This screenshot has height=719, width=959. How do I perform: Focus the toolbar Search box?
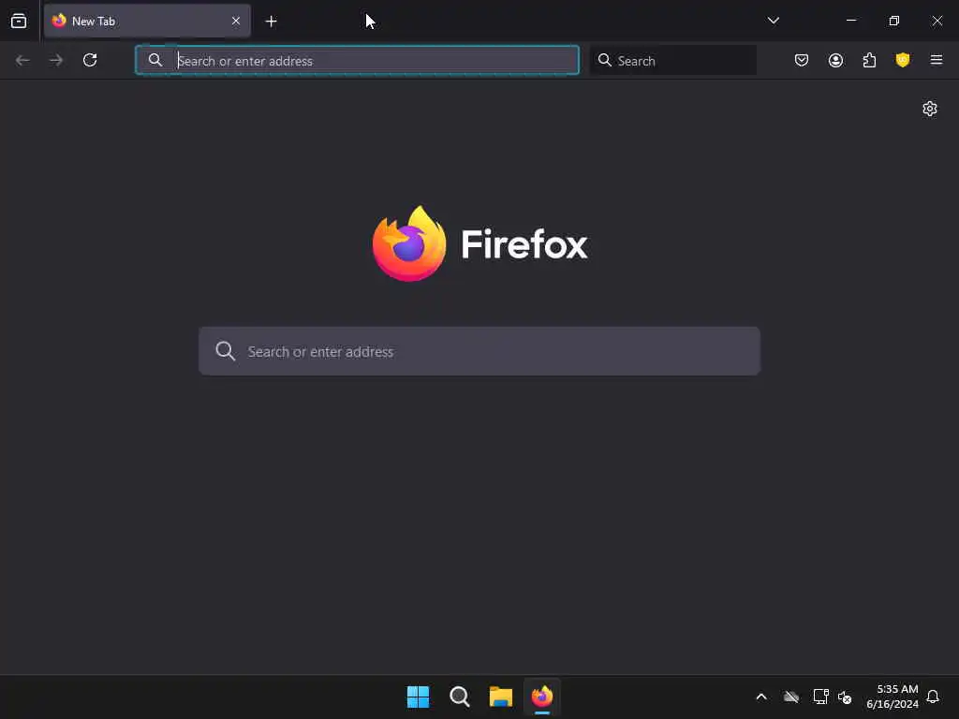pos(672,60)
